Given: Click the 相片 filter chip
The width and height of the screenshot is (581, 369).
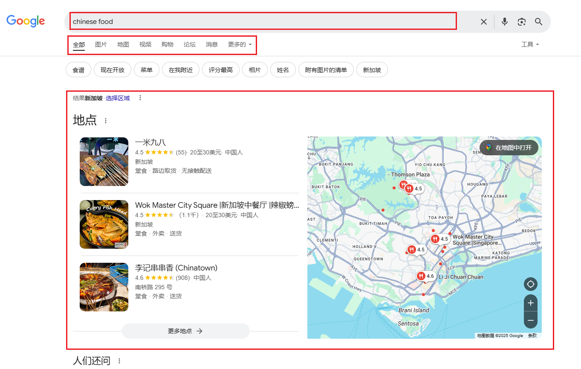Looking at the screenshot, I should 255,70.
